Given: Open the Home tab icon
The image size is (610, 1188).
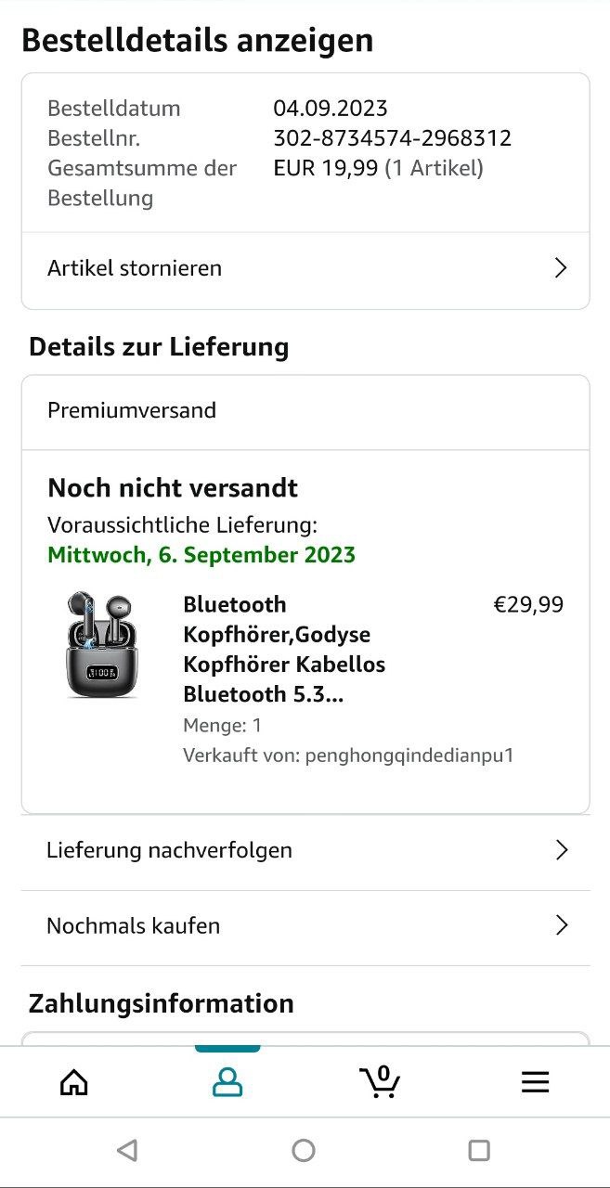Looking at the screenshot, I should pos(74,1082).
